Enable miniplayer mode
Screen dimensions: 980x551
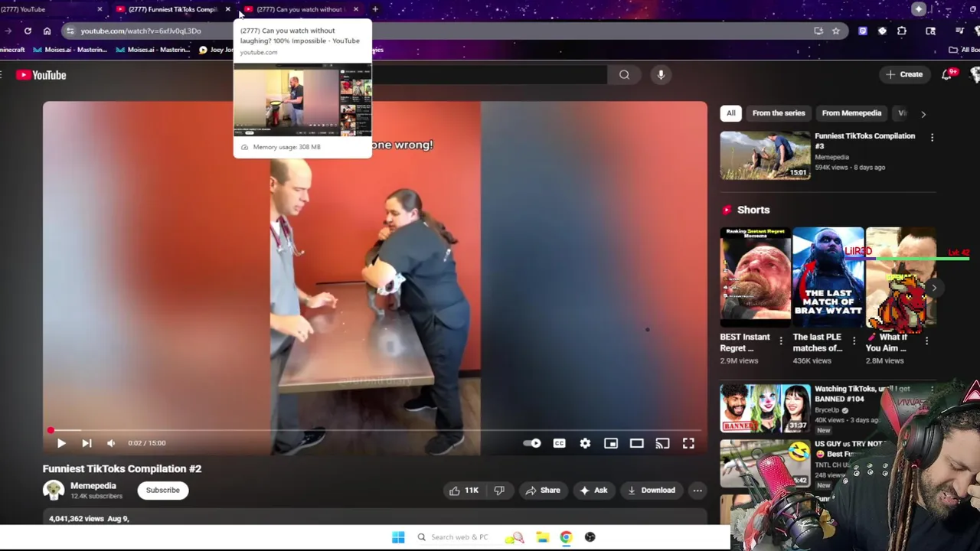pyautogui.click(x=611, y=443)
